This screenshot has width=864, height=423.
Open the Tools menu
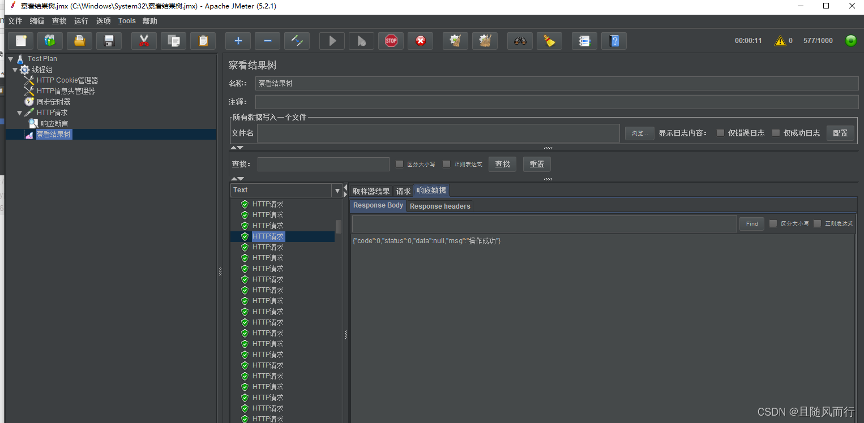coord(127,21)
